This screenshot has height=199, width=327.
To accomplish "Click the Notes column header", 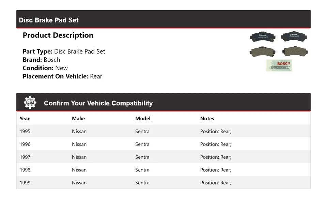I will click(x=207, y=119).
